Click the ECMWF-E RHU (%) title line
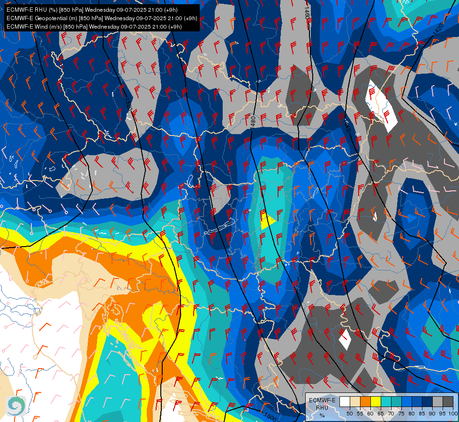This screenshot has height=422, width=459. pyautogui.click(x=92, y=10)
